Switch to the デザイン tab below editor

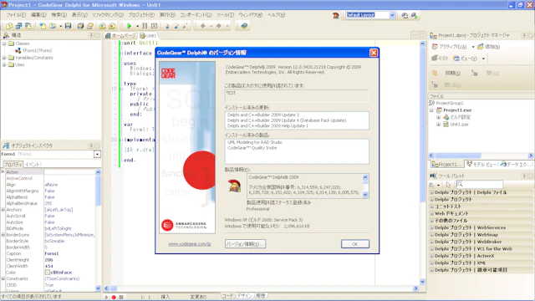coord(244,296)
